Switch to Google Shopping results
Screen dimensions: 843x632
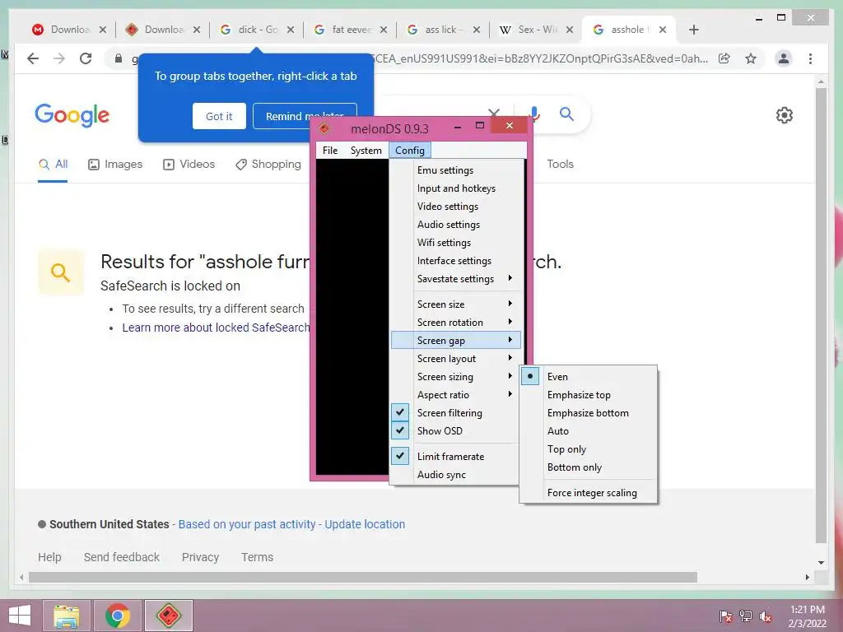(x=268, y=164)
